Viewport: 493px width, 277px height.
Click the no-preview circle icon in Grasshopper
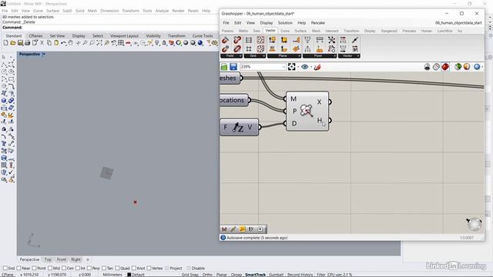coord(436,67)
